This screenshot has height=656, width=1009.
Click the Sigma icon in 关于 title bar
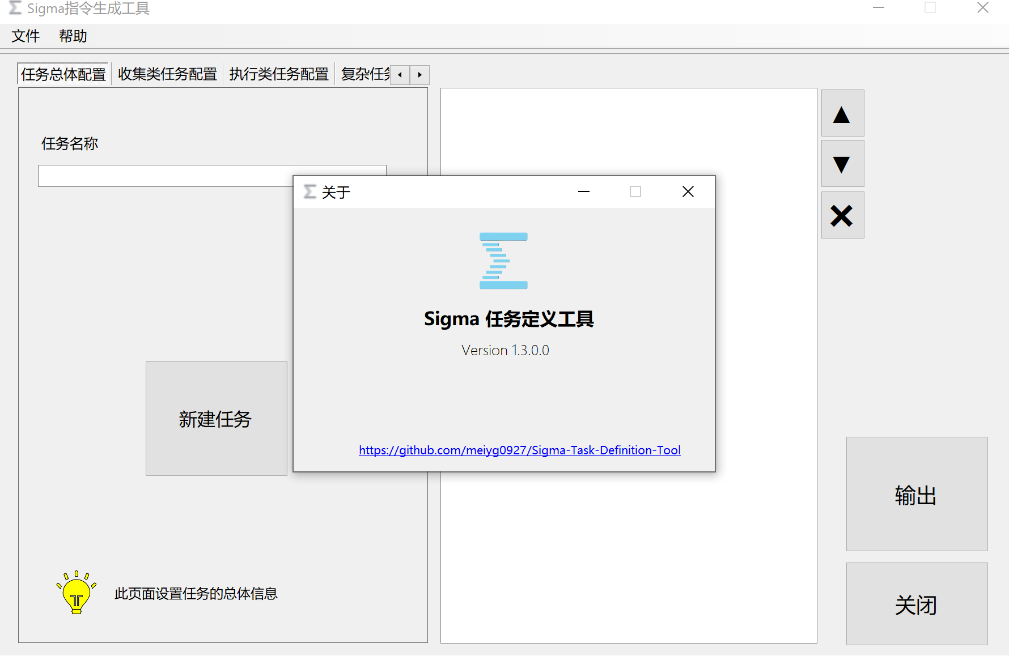pos(310,191)
